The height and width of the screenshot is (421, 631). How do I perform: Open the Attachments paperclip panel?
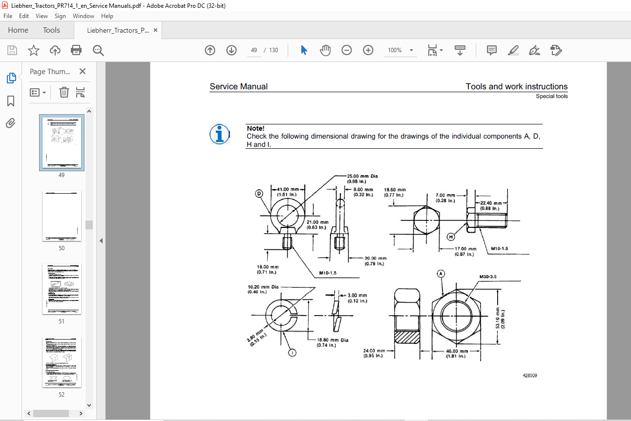point(11,123)
